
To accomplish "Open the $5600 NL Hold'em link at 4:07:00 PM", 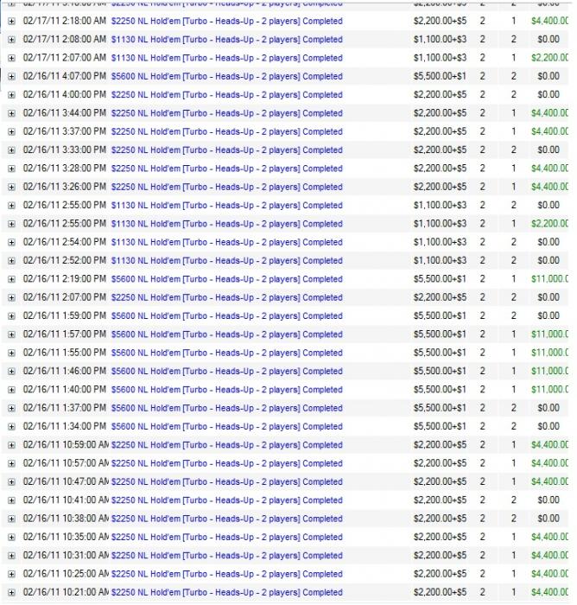I will point(227,76).
